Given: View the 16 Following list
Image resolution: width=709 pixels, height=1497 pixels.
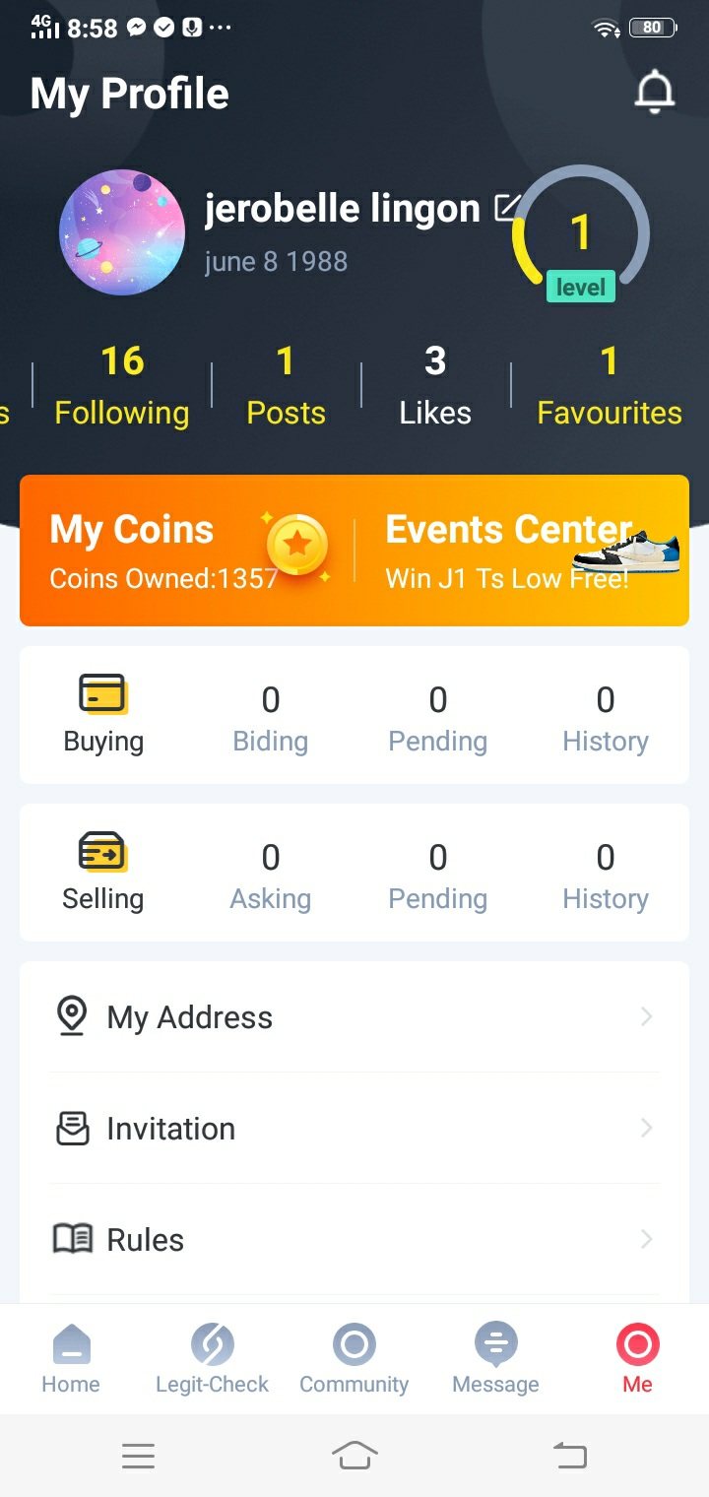Looking at the screenshot, I should 122,385.
